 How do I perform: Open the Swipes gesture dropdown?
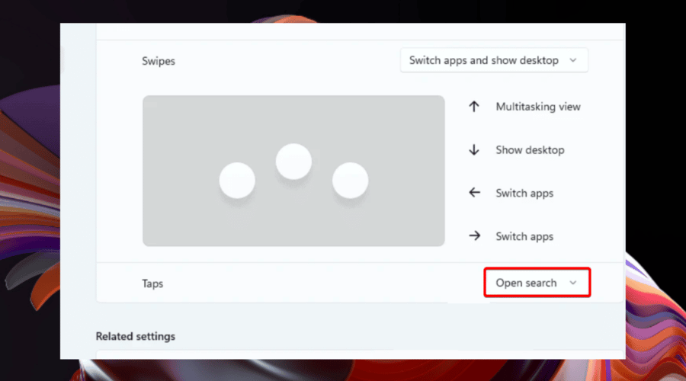tap(494, 60)
